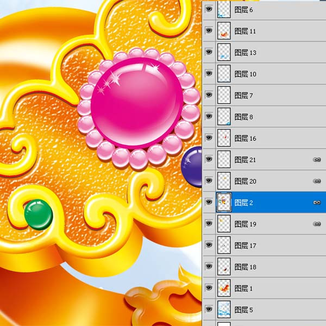
Task: Click the link icon on 图层 19
Action: coord(317,224)
